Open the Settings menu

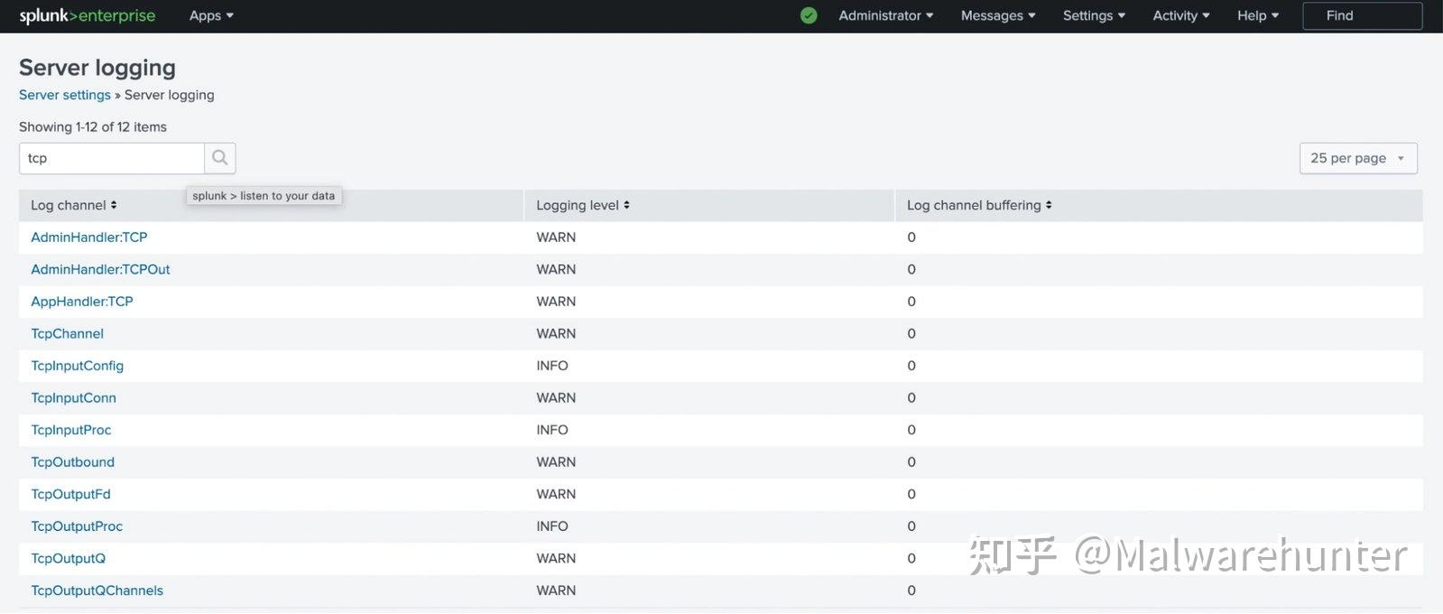click(1094, 15)
